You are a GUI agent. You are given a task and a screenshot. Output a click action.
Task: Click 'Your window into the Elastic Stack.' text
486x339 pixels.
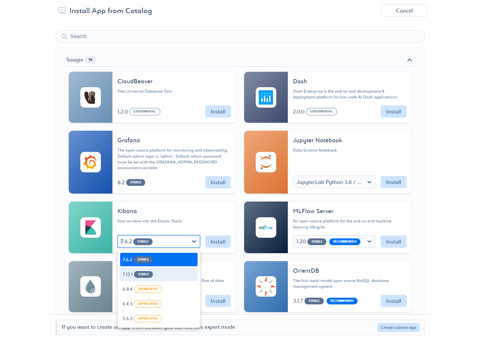click(150, 221)
